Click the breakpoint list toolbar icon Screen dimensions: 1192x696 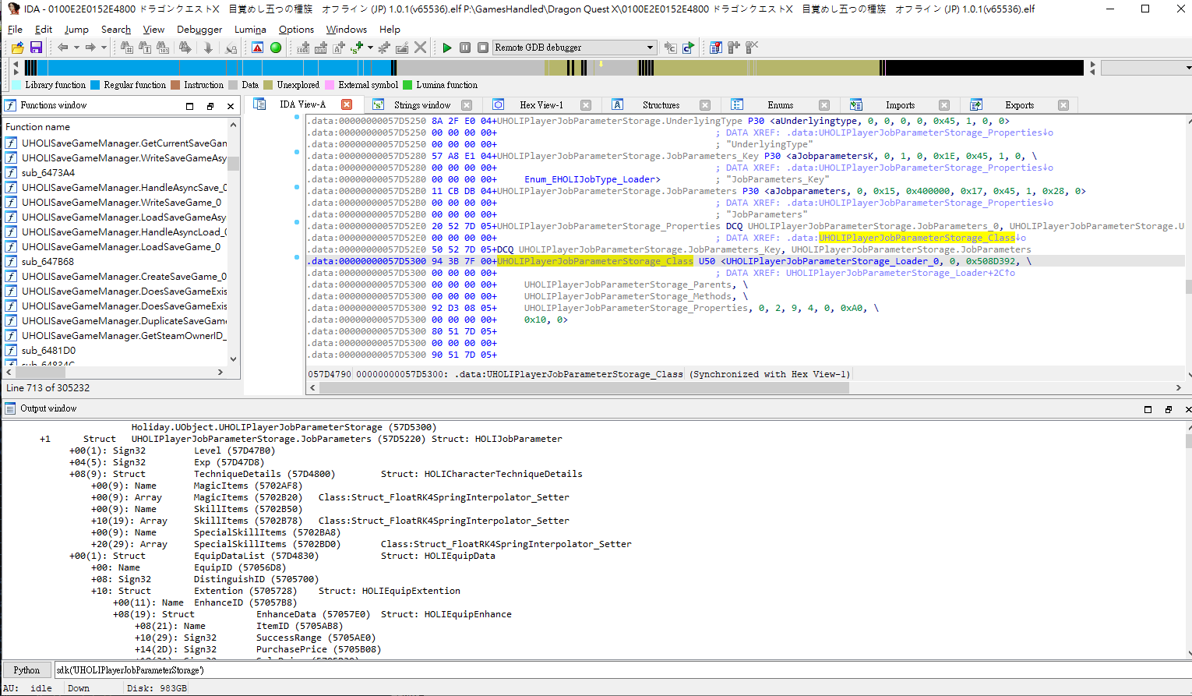[715, 48]
